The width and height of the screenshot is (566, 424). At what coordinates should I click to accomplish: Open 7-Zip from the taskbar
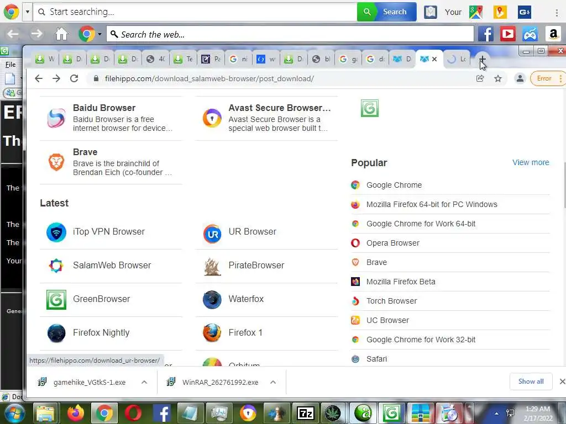coord(305,413)
